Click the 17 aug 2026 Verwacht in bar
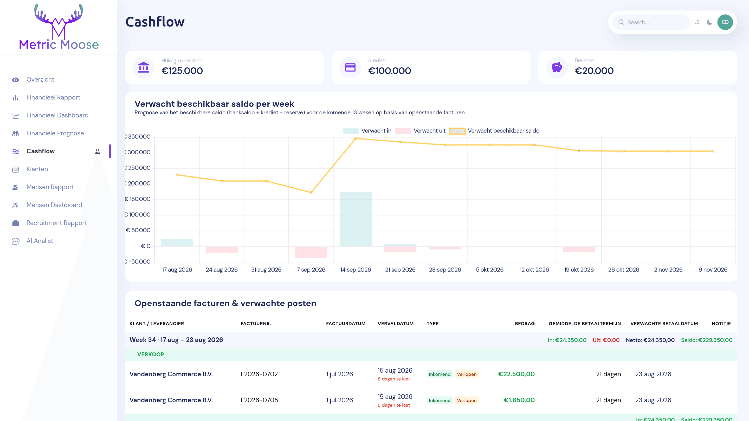The image size is (749, 421). [x=177, y=243]
